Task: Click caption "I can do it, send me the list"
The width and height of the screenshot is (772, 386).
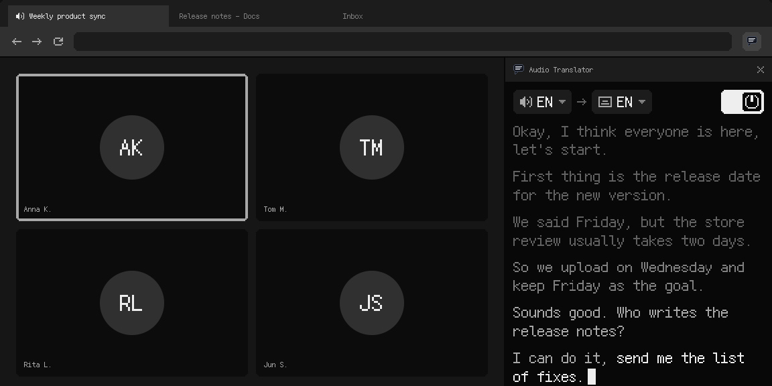Action: pos(628,367)
